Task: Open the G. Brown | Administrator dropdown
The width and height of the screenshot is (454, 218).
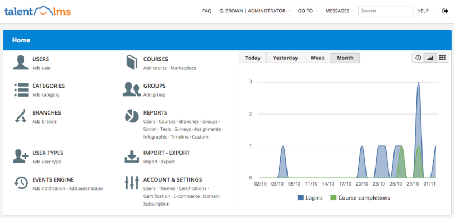Action: pyautogui.click(x=255, y=11)
